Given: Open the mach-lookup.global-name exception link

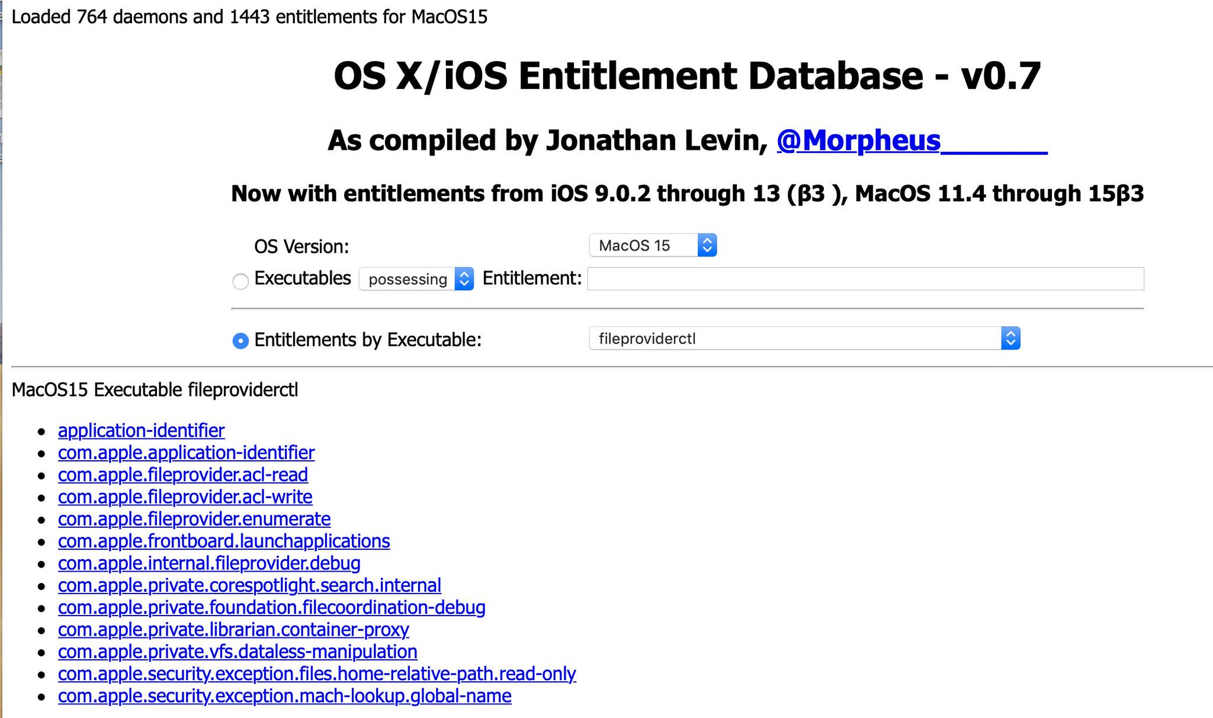Looking at the screenshot, I should (285, 695).
